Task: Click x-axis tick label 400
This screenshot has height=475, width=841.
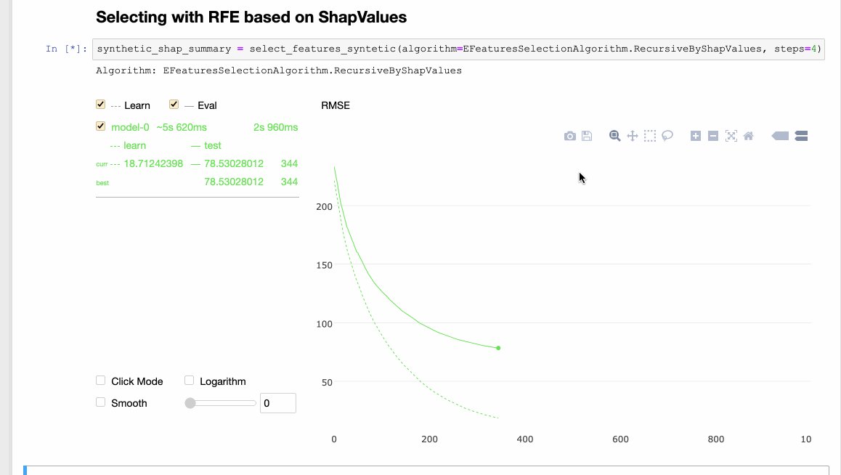Action: (525, 439)
